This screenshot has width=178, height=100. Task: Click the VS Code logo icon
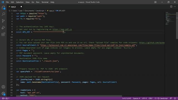click(3, 2)
